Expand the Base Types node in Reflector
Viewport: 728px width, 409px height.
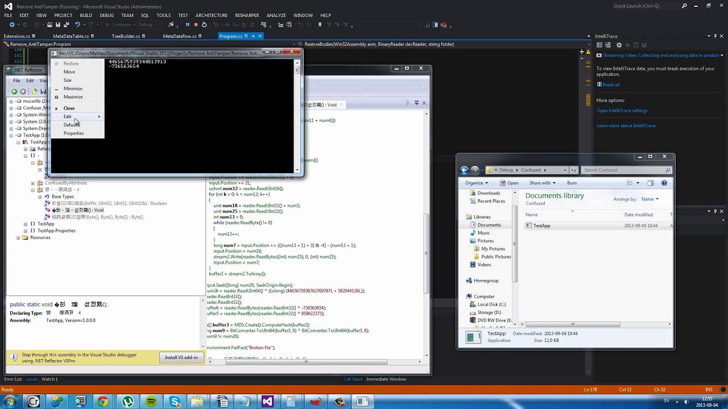click(39, 197)
